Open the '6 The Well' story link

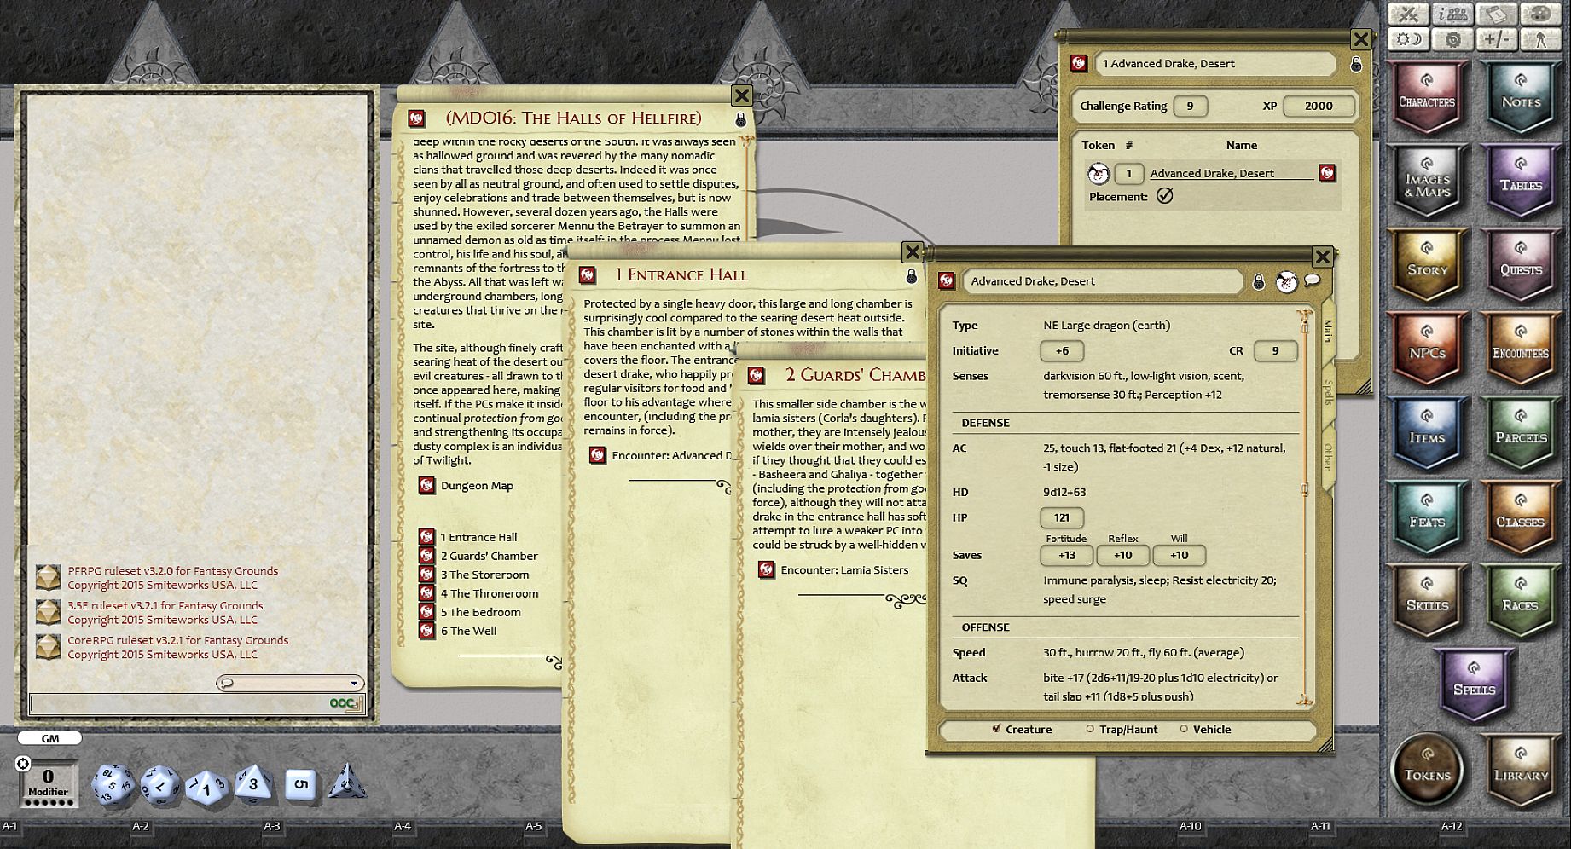[x=427, y=631]
